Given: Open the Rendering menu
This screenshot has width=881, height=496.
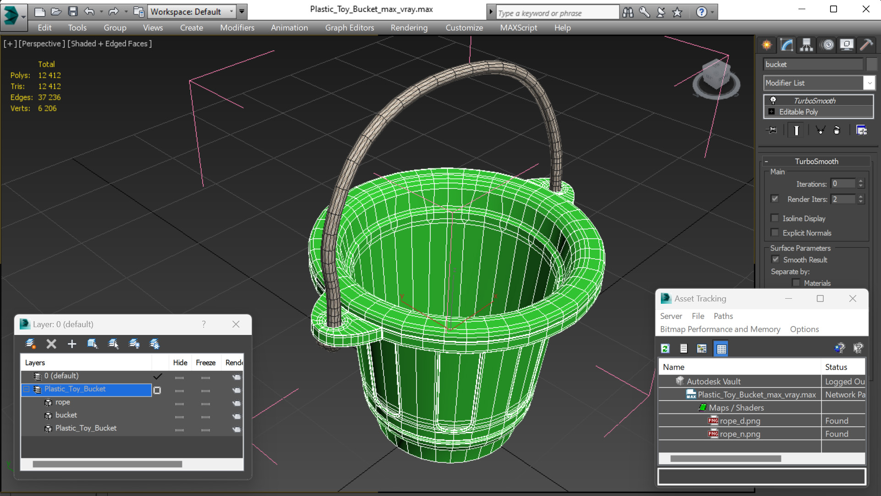Looking at the screenshot, I should click(x=408, y=27).
